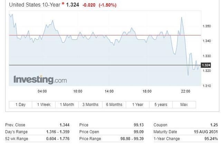Click the 1.324 current value axis label
The height and width of the screenshot is (146, 221).
(206, 65)
